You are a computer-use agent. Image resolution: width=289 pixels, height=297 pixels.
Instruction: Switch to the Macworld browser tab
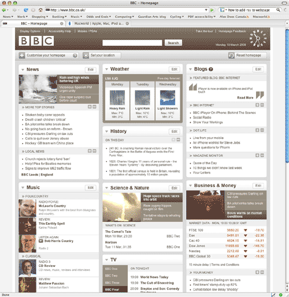tap(99, 24)
